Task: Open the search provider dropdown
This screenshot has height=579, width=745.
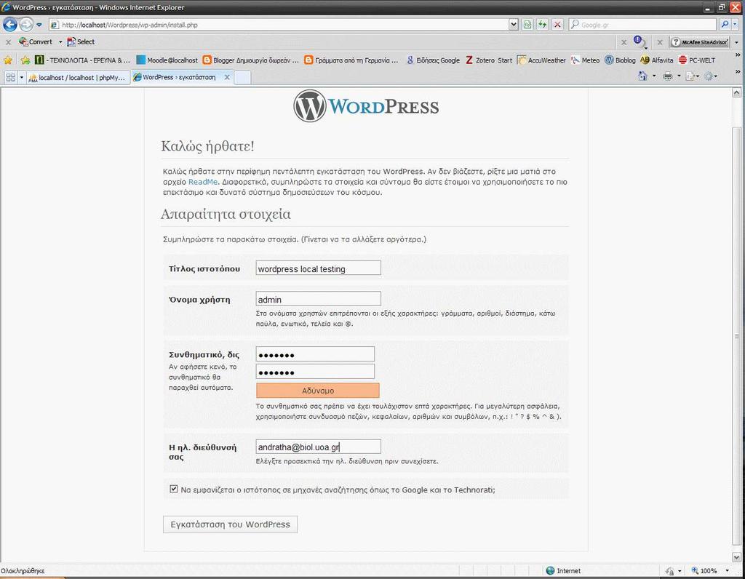Action: coord(736,25)
